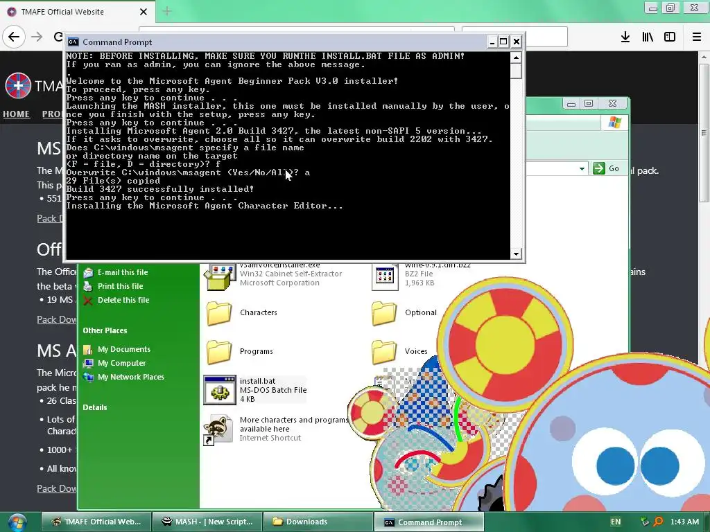
Task: Open the browser downloads arrow icon
Action: pyautogui.click(x=625, y=37)
